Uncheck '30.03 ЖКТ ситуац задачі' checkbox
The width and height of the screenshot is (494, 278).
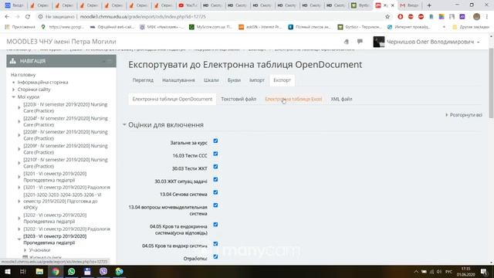[215, 180]
